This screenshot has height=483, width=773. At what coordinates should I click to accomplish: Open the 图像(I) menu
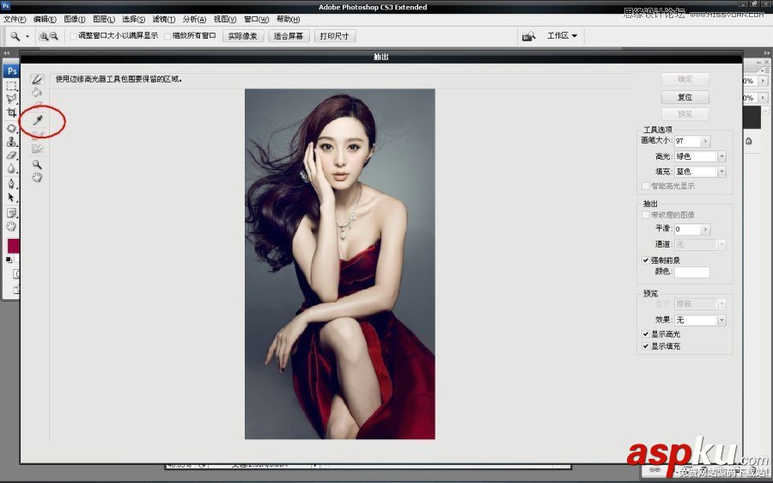tap(75, 19)
